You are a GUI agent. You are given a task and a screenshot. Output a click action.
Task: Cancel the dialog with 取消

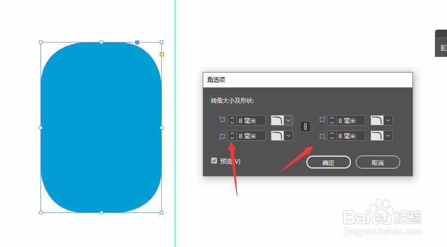pyautogui.click(x=378, y=162)
